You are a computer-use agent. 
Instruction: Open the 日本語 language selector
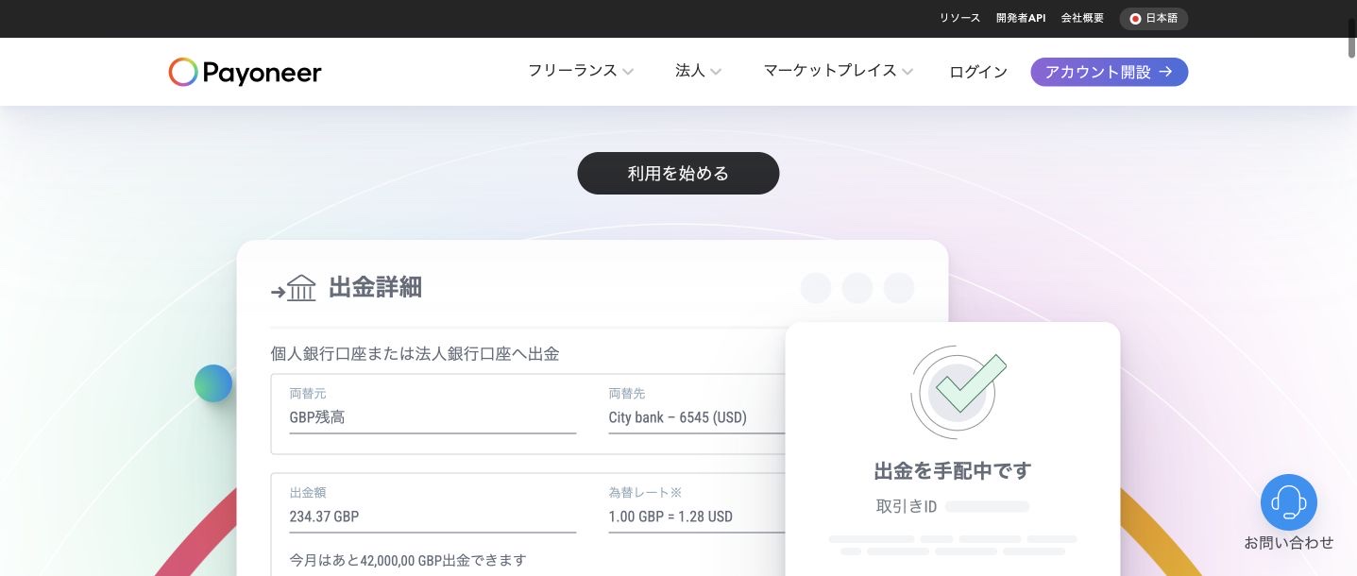click(1154, 18)
